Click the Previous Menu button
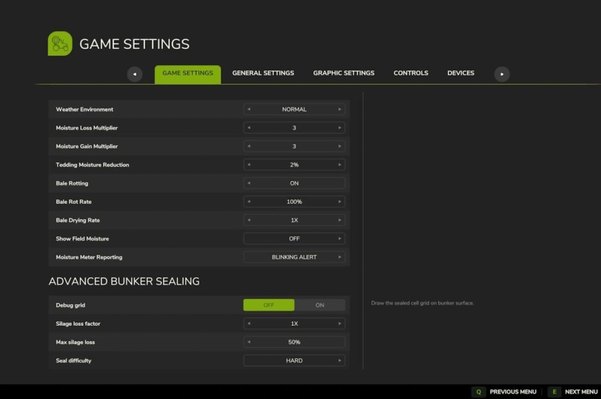The height and width of the screenshot is (399, 601). (506, 392)
